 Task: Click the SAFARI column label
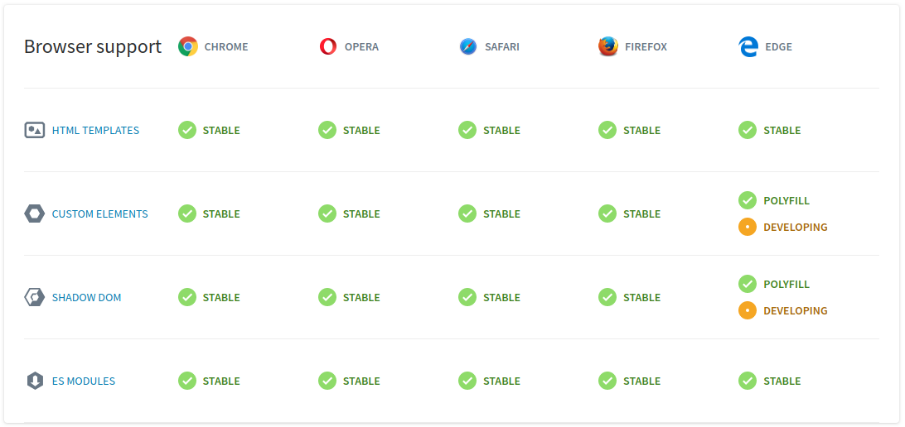[502, 46]
